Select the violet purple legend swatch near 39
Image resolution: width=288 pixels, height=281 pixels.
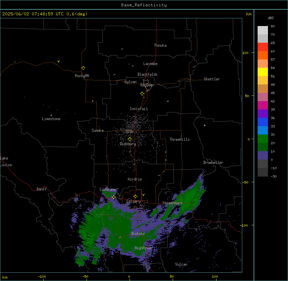pyautogui.click(x=263, y=114)
